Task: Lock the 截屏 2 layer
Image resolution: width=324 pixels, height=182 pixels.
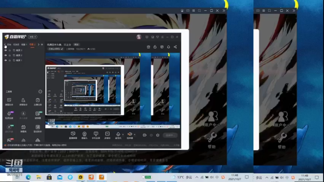Action: click(10, 55)
